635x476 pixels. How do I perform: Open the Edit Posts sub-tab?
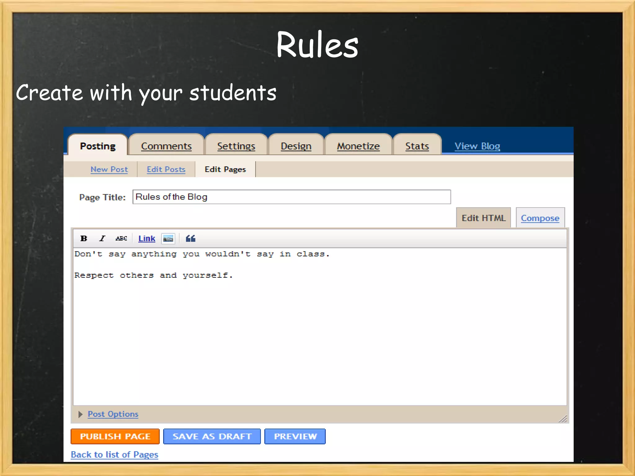[x=166, y=169]
